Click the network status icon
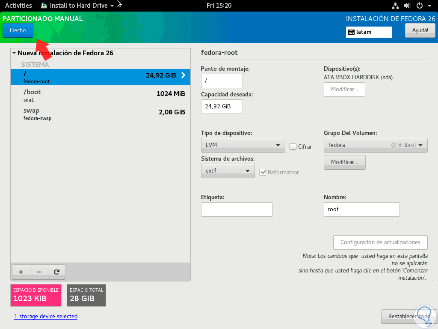 395,5
